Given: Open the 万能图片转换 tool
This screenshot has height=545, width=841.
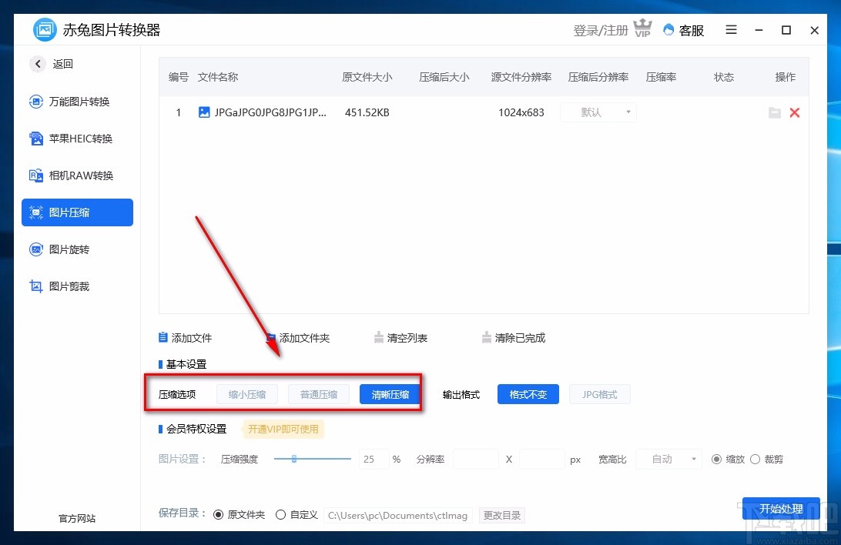Looking at the screenshot, I should click(76, 102).
